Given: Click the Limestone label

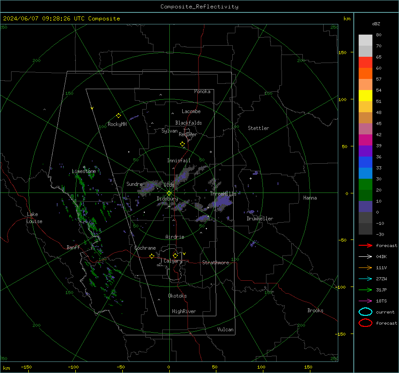Looking at the screenshot, I should tap(84, 171).
